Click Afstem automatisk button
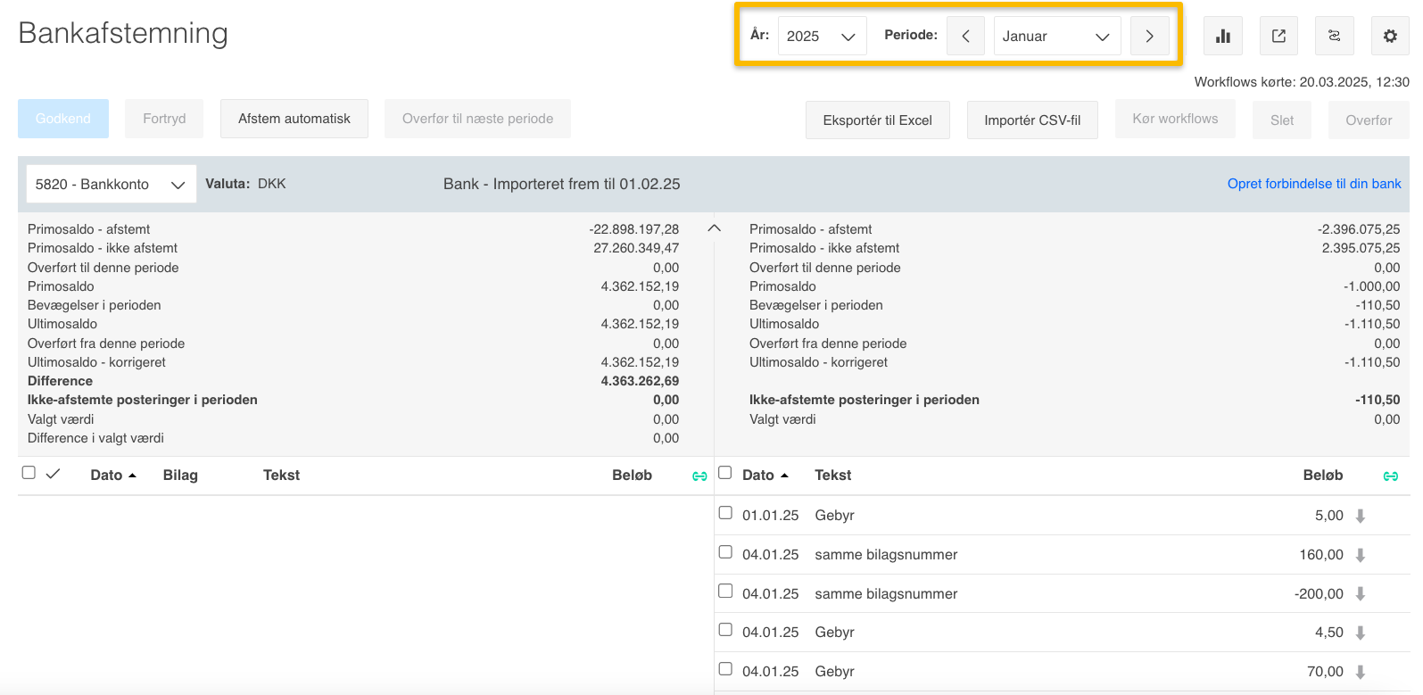 294,119
